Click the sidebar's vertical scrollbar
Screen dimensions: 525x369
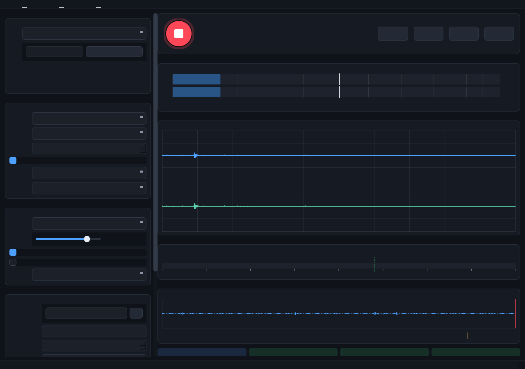[155, 142]
